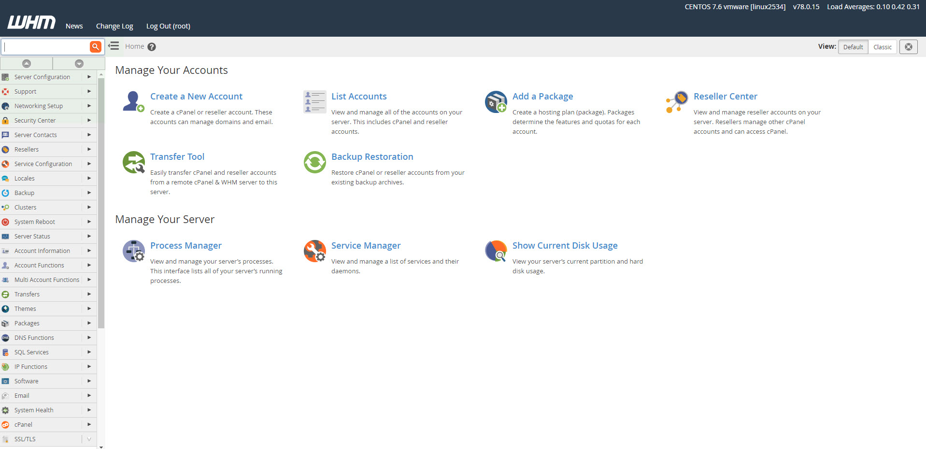Expand the Account Functions arrow

click(89, 265)
